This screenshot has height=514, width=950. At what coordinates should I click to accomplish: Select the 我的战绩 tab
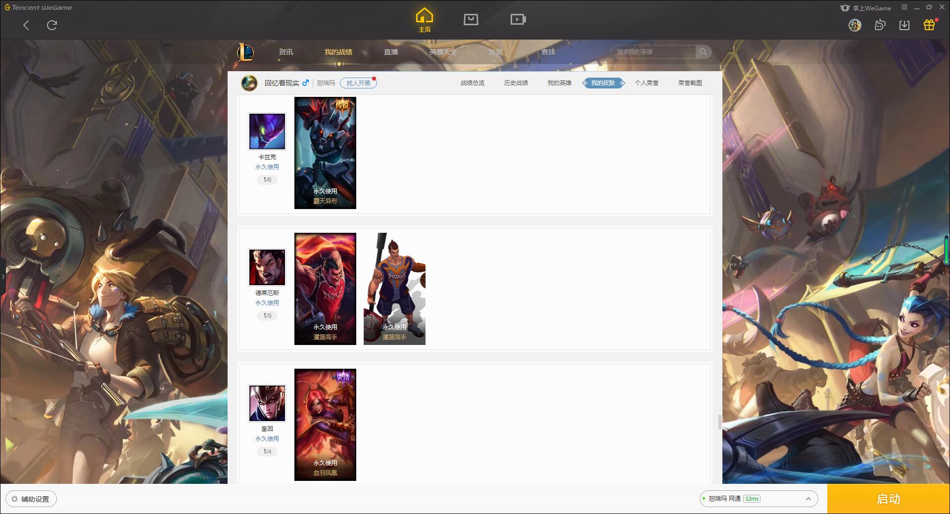(x=338, y=52)
